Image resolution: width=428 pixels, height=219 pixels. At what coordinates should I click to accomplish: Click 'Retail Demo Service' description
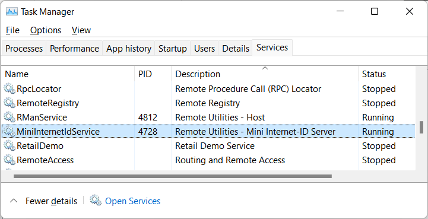[x=215, y=146]
